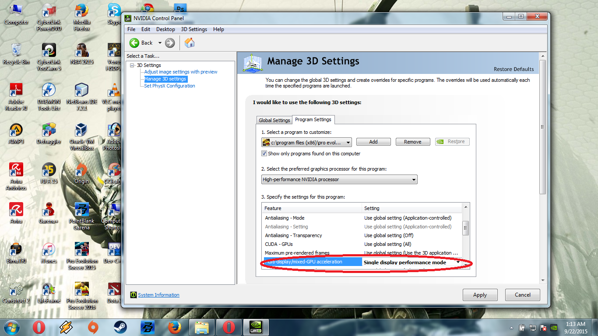Select Set PhysX Configuration task
598x336 pixels.
tap(169, 86)
